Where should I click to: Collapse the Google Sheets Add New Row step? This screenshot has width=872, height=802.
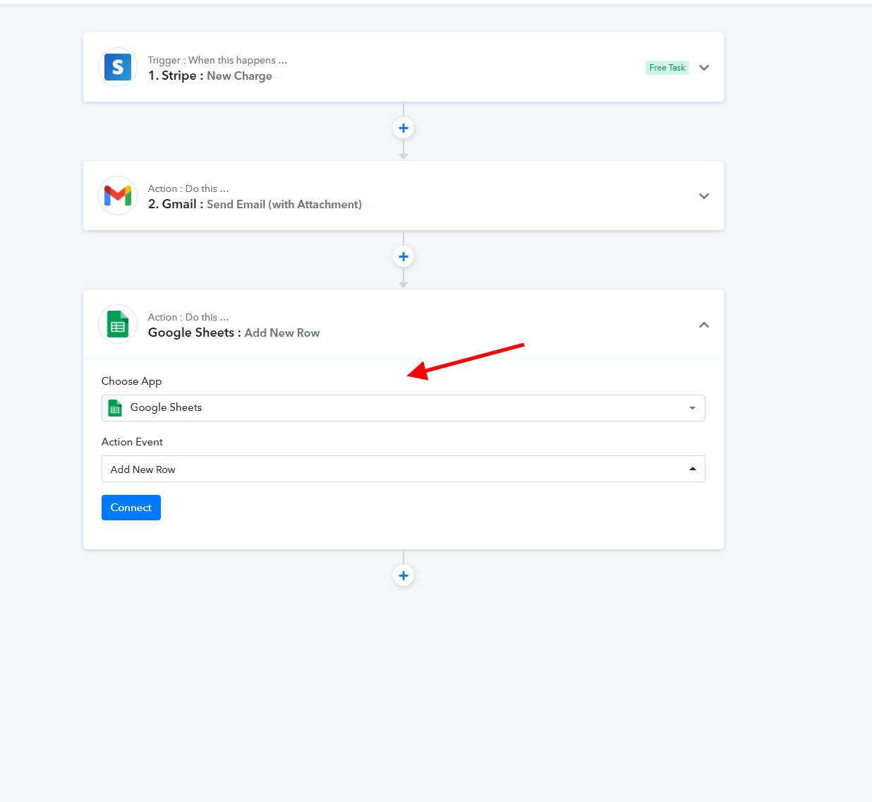pos(704,325)
